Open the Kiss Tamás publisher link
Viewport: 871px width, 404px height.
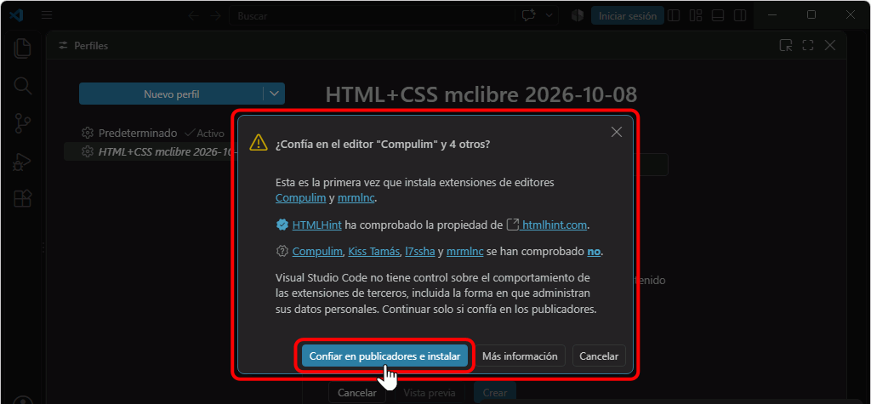[374, 252]
